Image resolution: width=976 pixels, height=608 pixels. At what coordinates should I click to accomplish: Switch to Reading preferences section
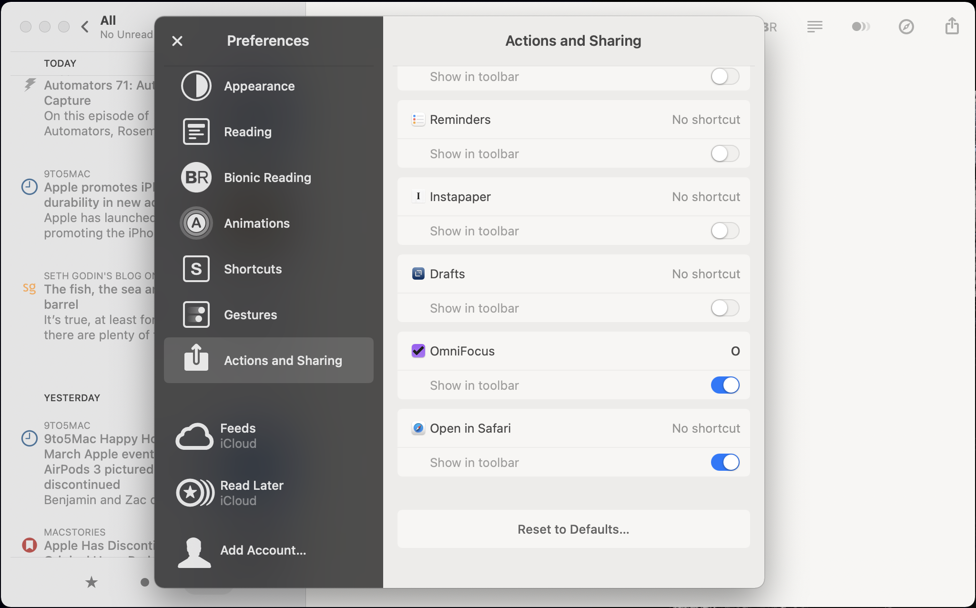[x=247, y=132]
